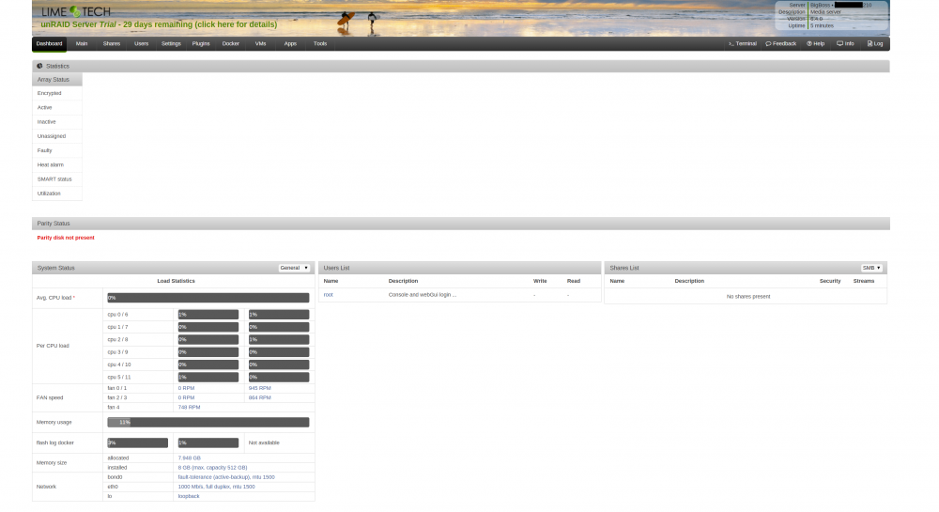
Task: Open the Users tab
Action: point(142,44)
